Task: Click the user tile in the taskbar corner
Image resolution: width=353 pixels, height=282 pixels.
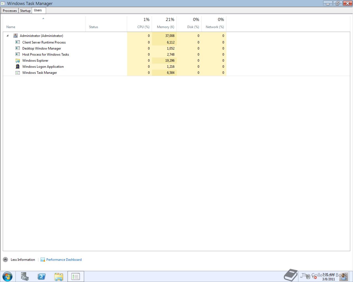Action: pos(344,276)
